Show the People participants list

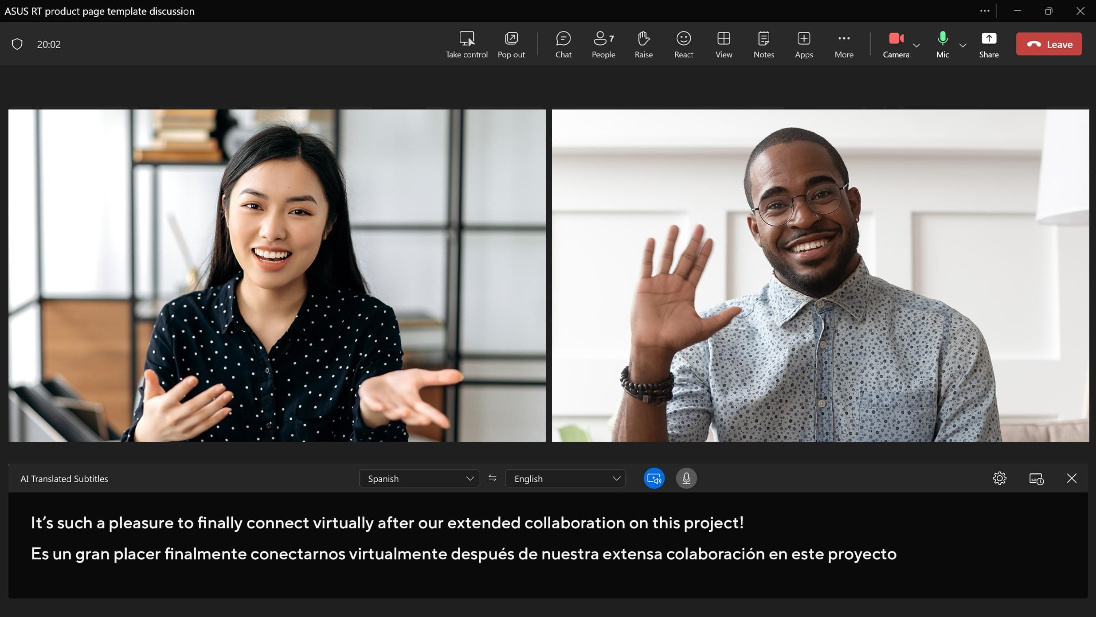(603, 44)
